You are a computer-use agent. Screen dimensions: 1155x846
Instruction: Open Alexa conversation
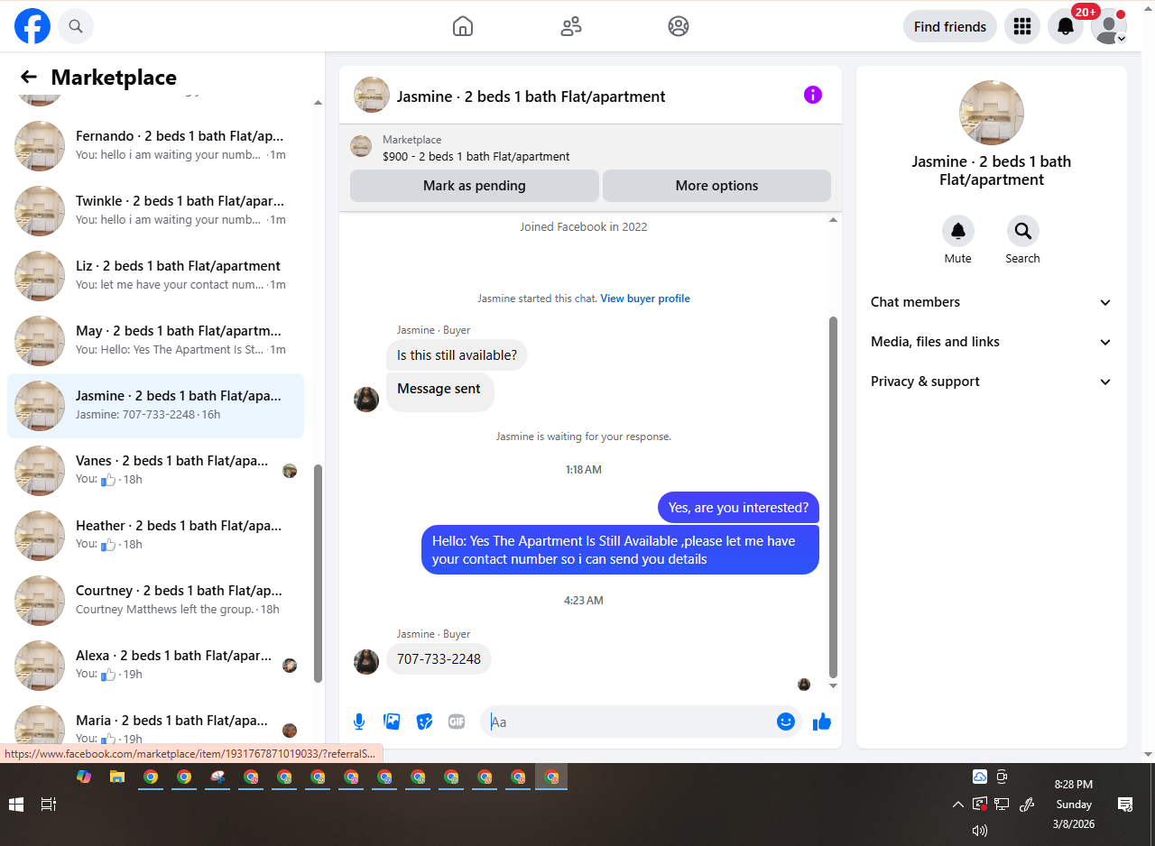pyautogui.click(x=155, y=666)
